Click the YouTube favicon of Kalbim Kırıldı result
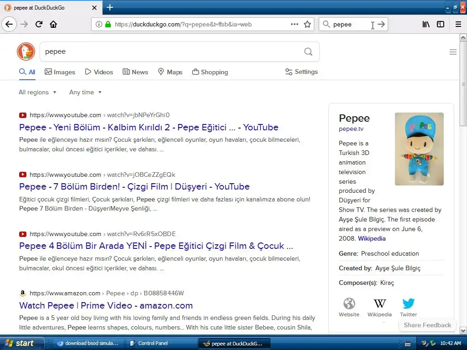467x350 pixels. [23, 115]
